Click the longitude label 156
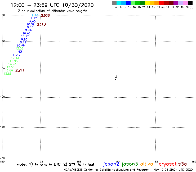Image resolution: width=196 pixels, height=172 pixels. point(79,161)
